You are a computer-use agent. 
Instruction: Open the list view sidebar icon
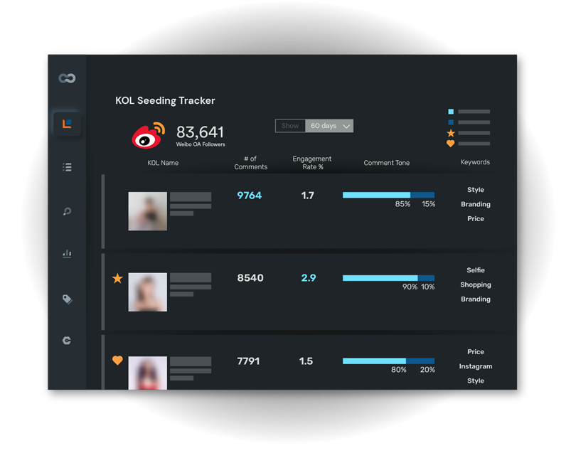(x=67, y=167)
